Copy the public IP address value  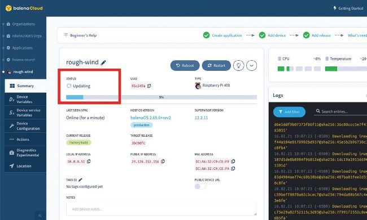[x=163, y=161]
